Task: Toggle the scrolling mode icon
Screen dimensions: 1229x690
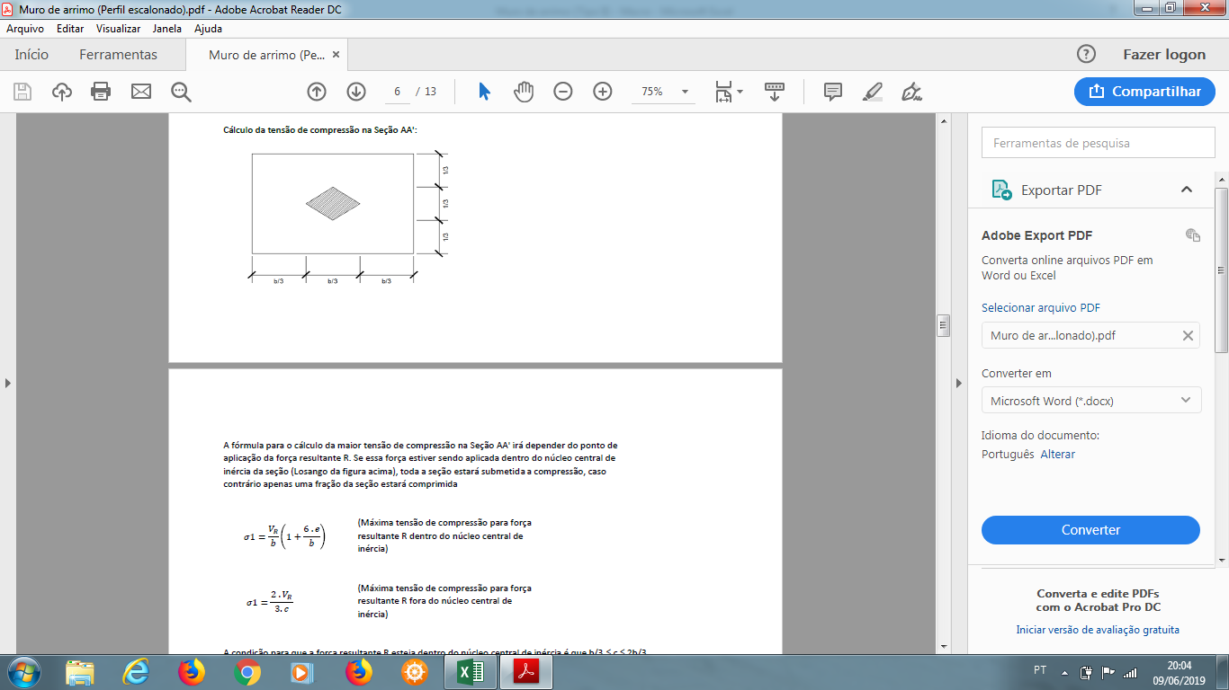Action: click(x=775, y=92)
